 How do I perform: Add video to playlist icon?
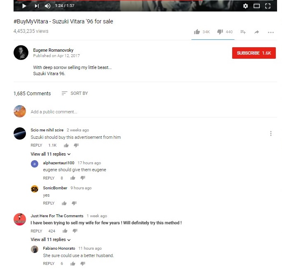point(243,32)
